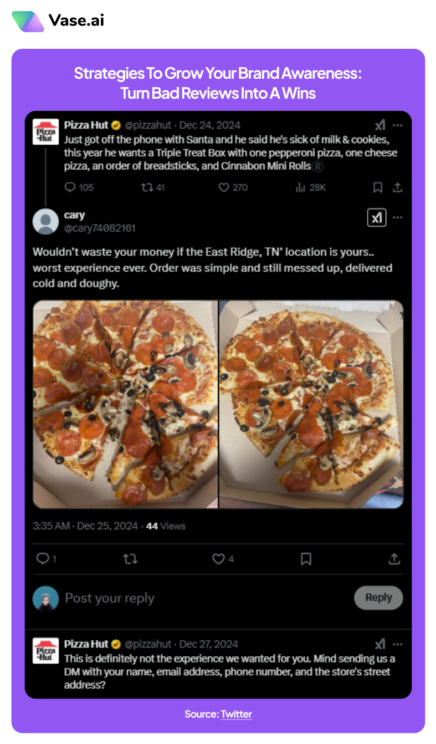Reply icon under cary's tweet
The width and height of the screenshot is (436, 744).
43,559
